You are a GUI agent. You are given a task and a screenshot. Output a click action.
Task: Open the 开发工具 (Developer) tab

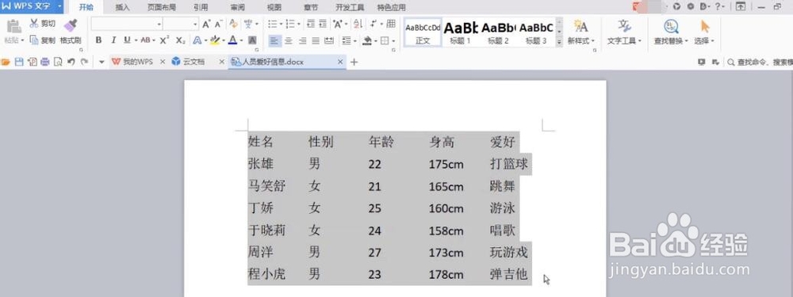click(x=350, y=7)
